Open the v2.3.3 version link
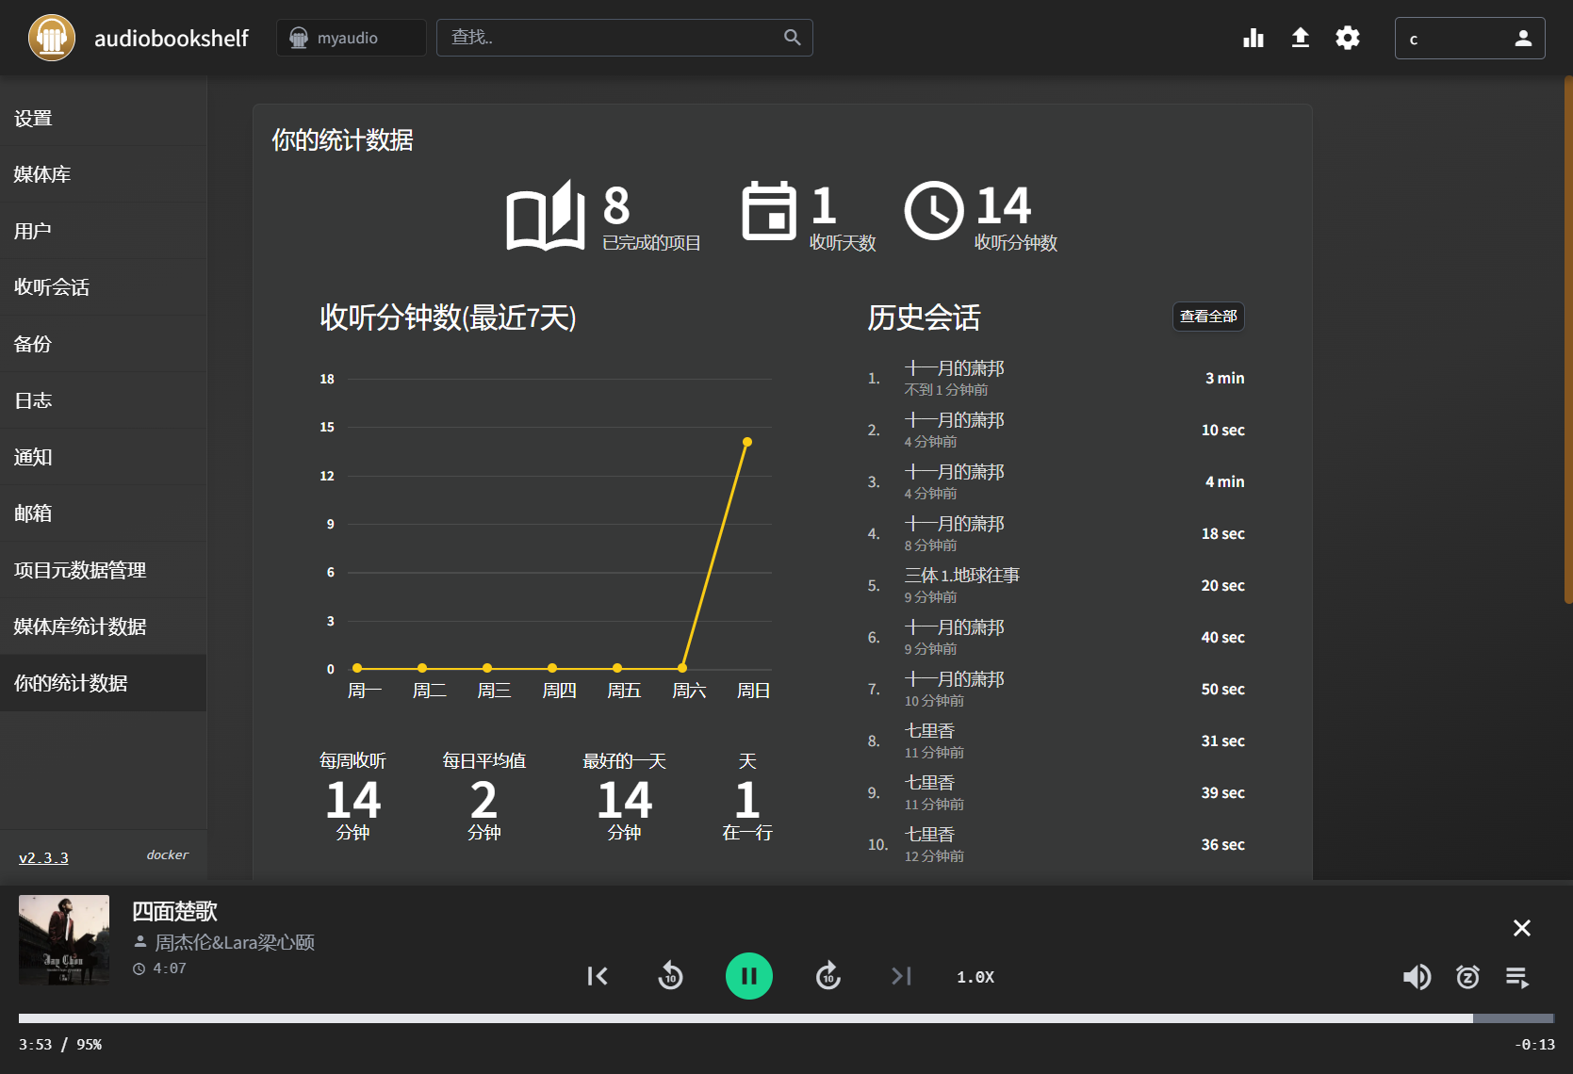1573x1074 pixels. pos(43,857)
